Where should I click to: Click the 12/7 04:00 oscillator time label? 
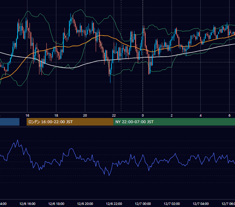201,204
